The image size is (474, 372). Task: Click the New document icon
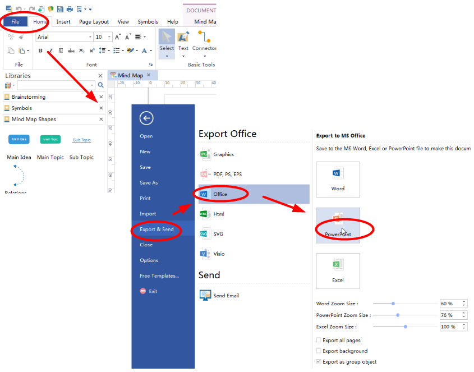pos(41,9)
